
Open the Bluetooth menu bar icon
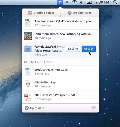67,2
